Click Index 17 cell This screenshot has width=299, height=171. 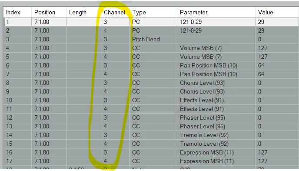click(17, 161)
